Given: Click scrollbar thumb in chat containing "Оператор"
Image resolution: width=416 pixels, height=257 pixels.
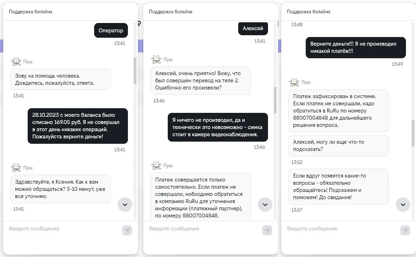Looking at the screenshot, I should point(135,70).
